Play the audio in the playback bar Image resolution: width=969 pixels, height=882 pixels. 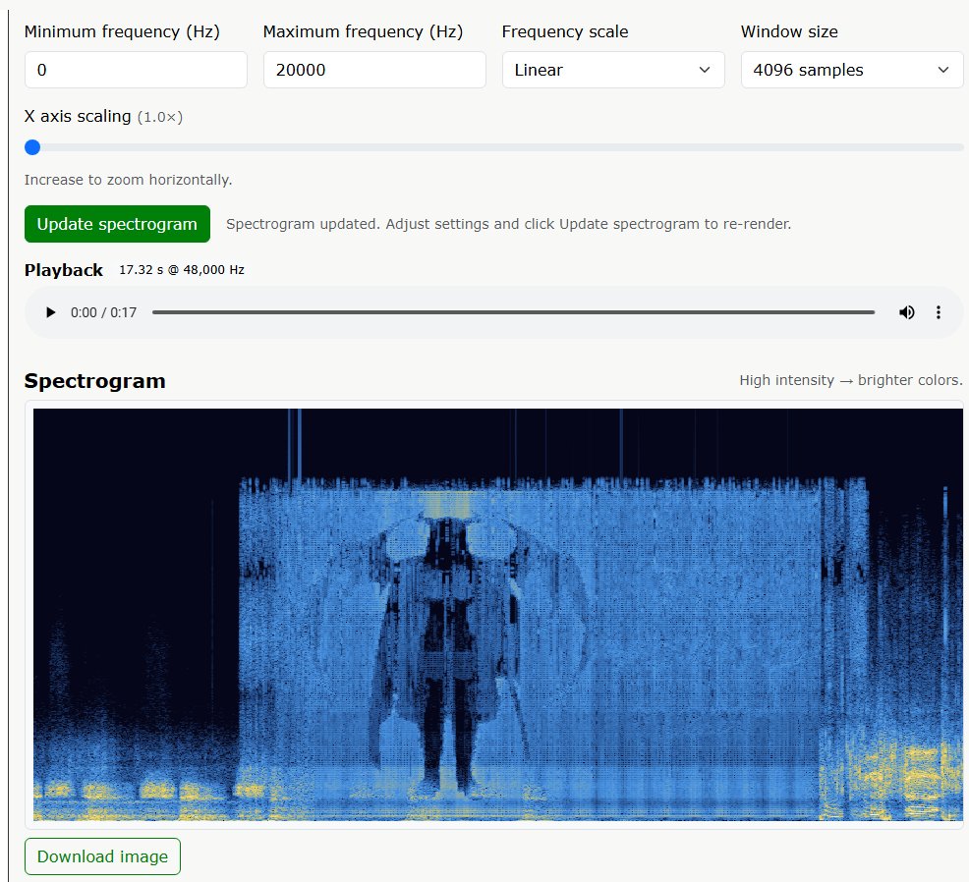click(51, 312)
